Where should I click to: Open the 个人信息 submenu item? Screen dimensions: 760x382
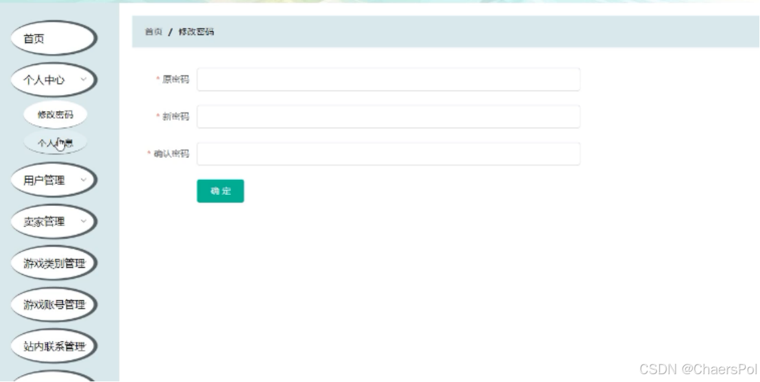pos(55,143)
